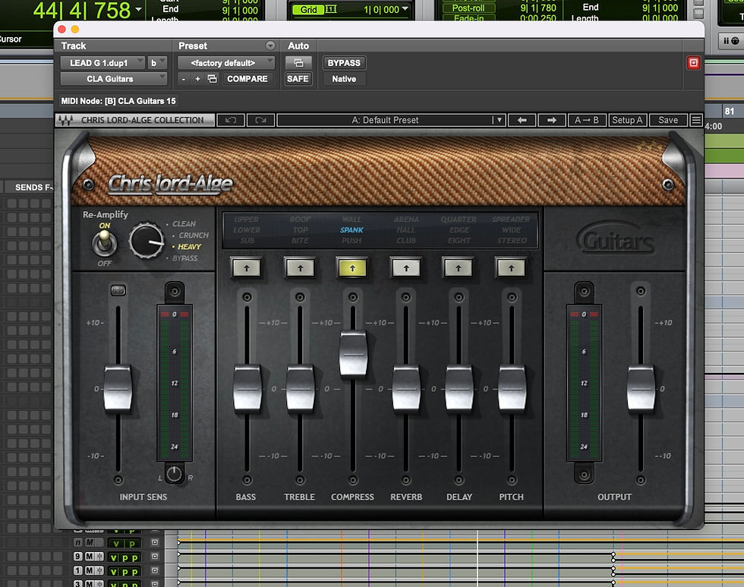744x587 pixels.
Task: Click the small square button on track 9 row
Action: click(155, 556)
